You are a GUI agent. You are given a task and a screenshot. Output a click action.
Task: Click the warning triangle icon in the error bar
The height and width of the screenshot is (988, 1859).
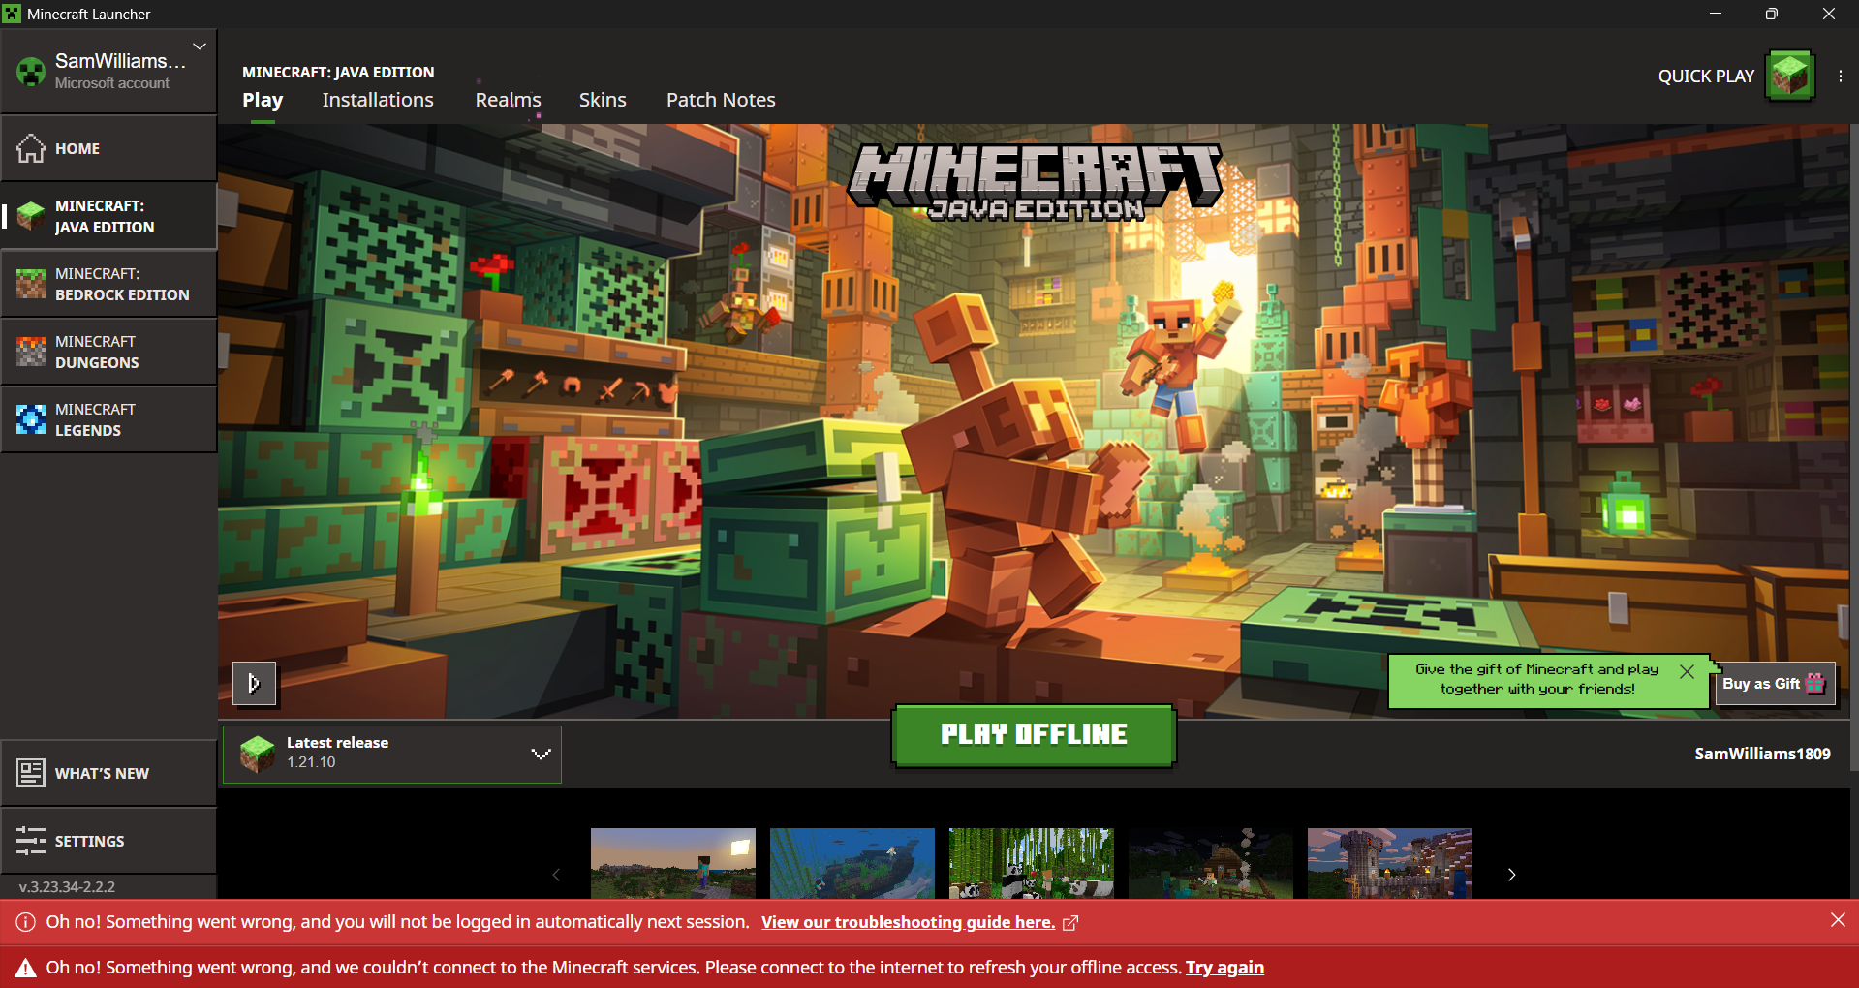(26, 968)
